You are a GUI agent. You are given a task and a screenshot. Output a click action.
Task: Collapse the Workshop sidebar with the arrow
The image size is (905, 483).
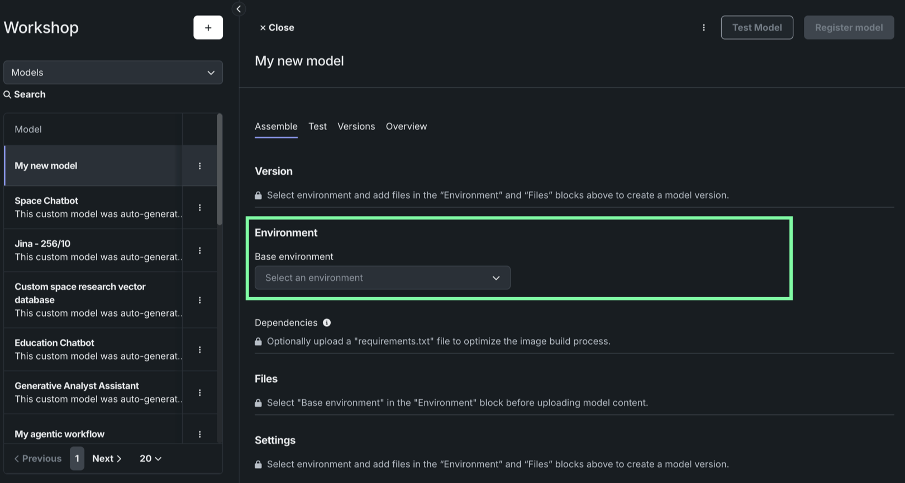pyautogui.click(x=239, y=9)
